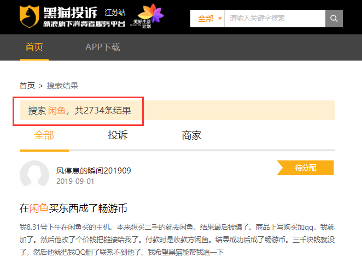The width and height of the screenshot is (362, 263).
Task: Focus the 请输入关键字搜索 search field
Action: point(275,19)
